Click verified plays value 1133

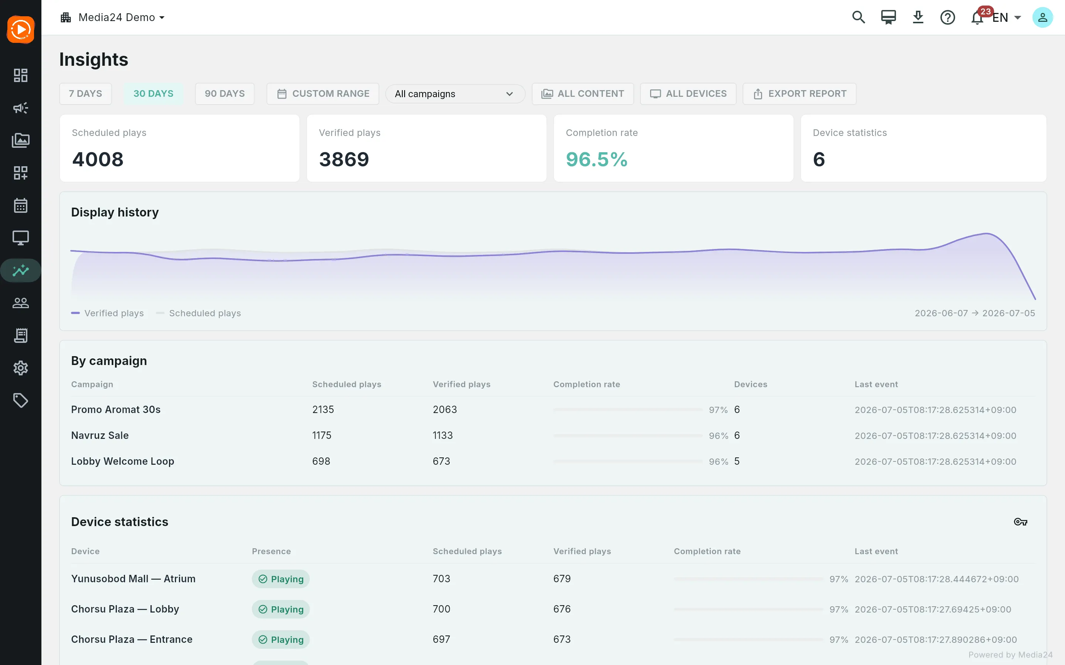pyautogui.click(x=443, y=436)
